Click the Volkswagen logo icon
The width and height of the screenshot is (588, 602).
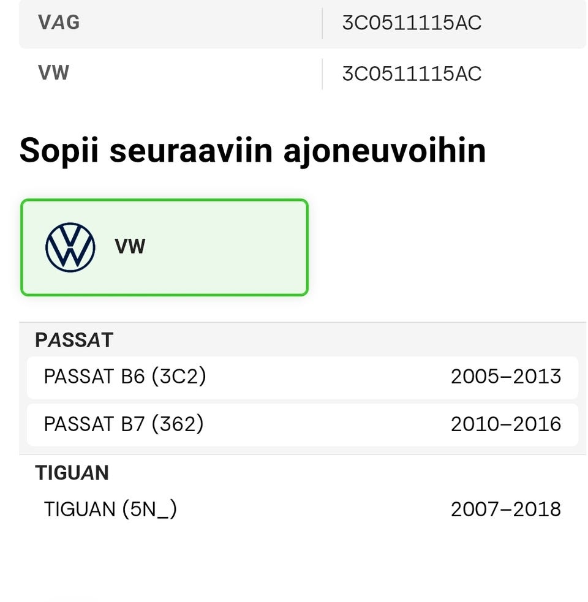pyautogui.click(x=70, y=247)
